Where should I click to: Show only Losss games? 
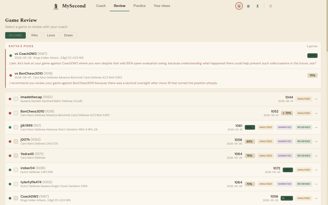pyautogui.click(x=51, y=35)
